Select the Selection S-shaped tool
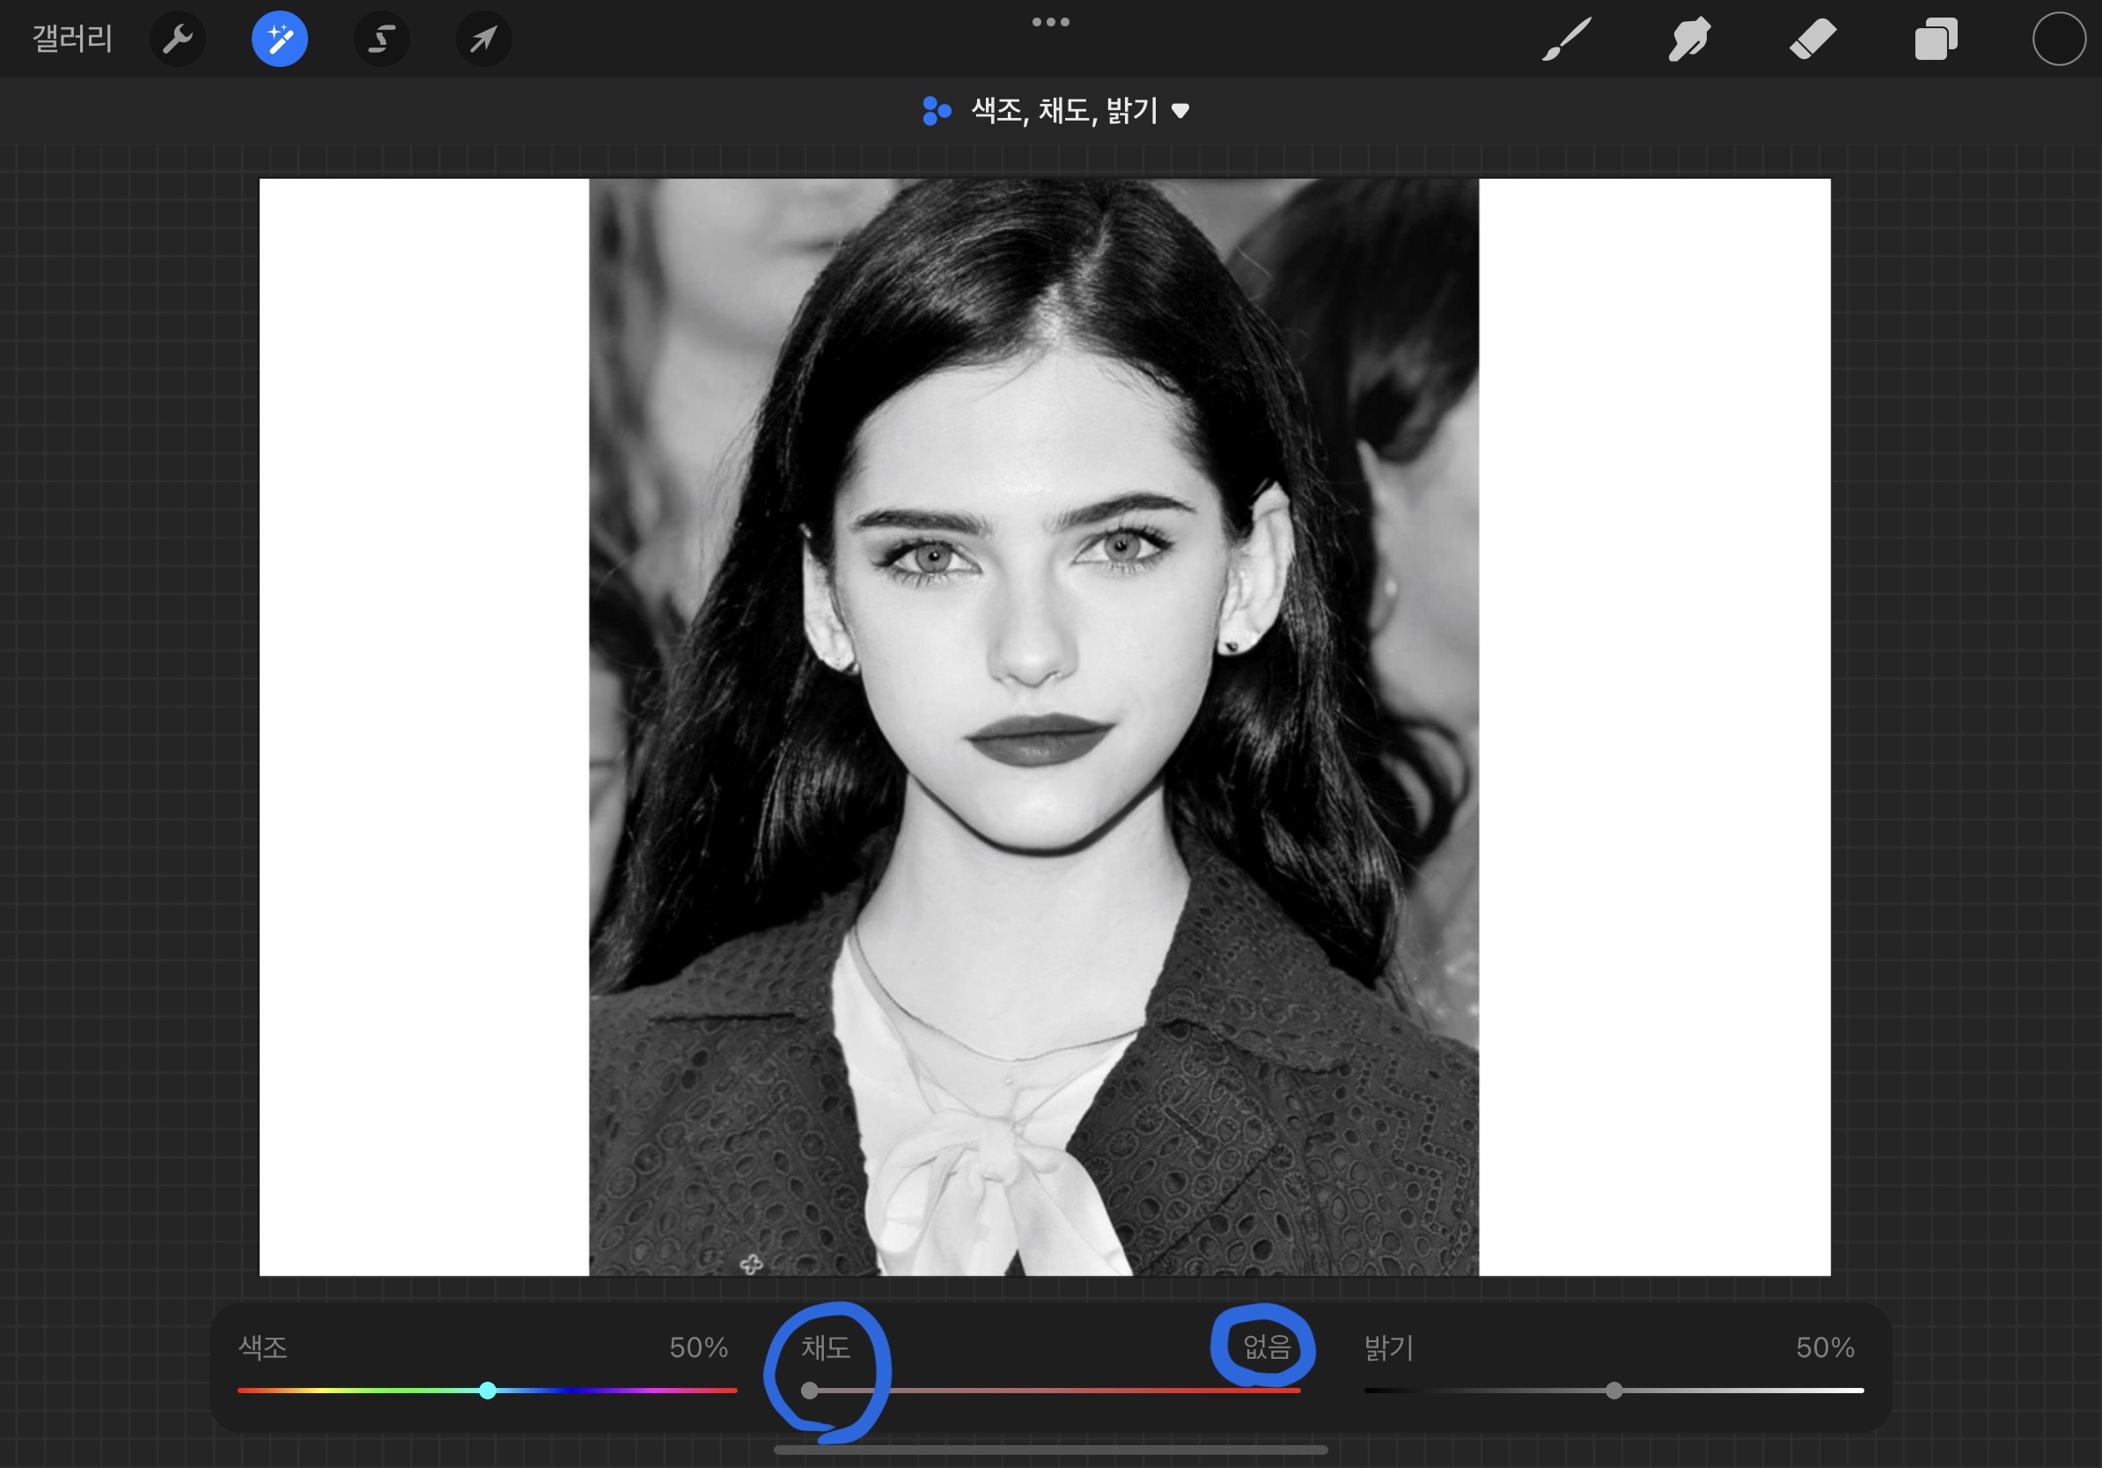The height and width of the screenshot is (1468, 2102). pyautogui.click(x=381, y=39)
